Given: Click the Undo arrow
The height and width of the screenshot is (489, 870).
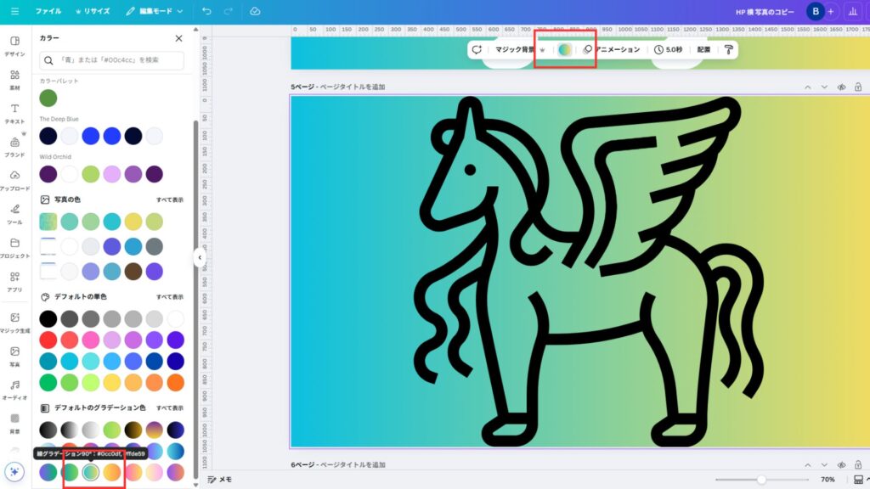Looking at the screenshot, I should coord(207,12).
